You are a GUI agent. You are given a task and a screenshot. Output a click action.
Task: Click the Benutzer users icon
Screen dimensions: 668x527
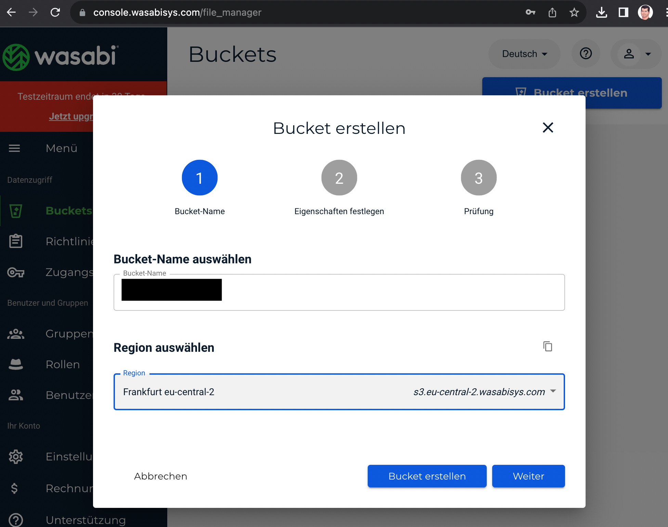[16, 395]
